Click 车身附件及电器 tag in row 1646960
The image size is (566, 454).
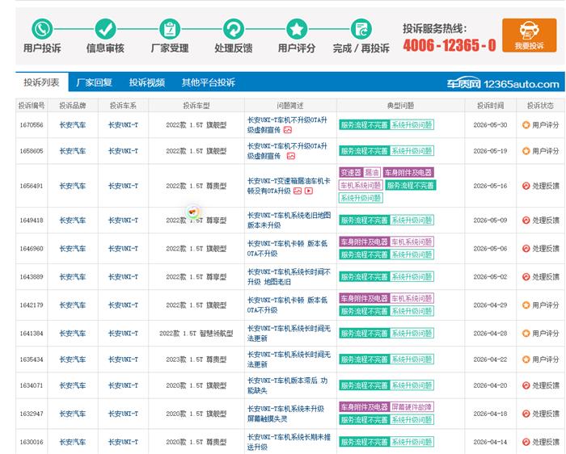pos(364,242)
